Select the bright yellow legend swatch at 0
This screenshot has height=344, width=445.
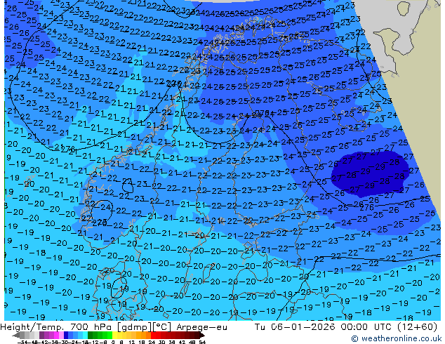[114, 335]
